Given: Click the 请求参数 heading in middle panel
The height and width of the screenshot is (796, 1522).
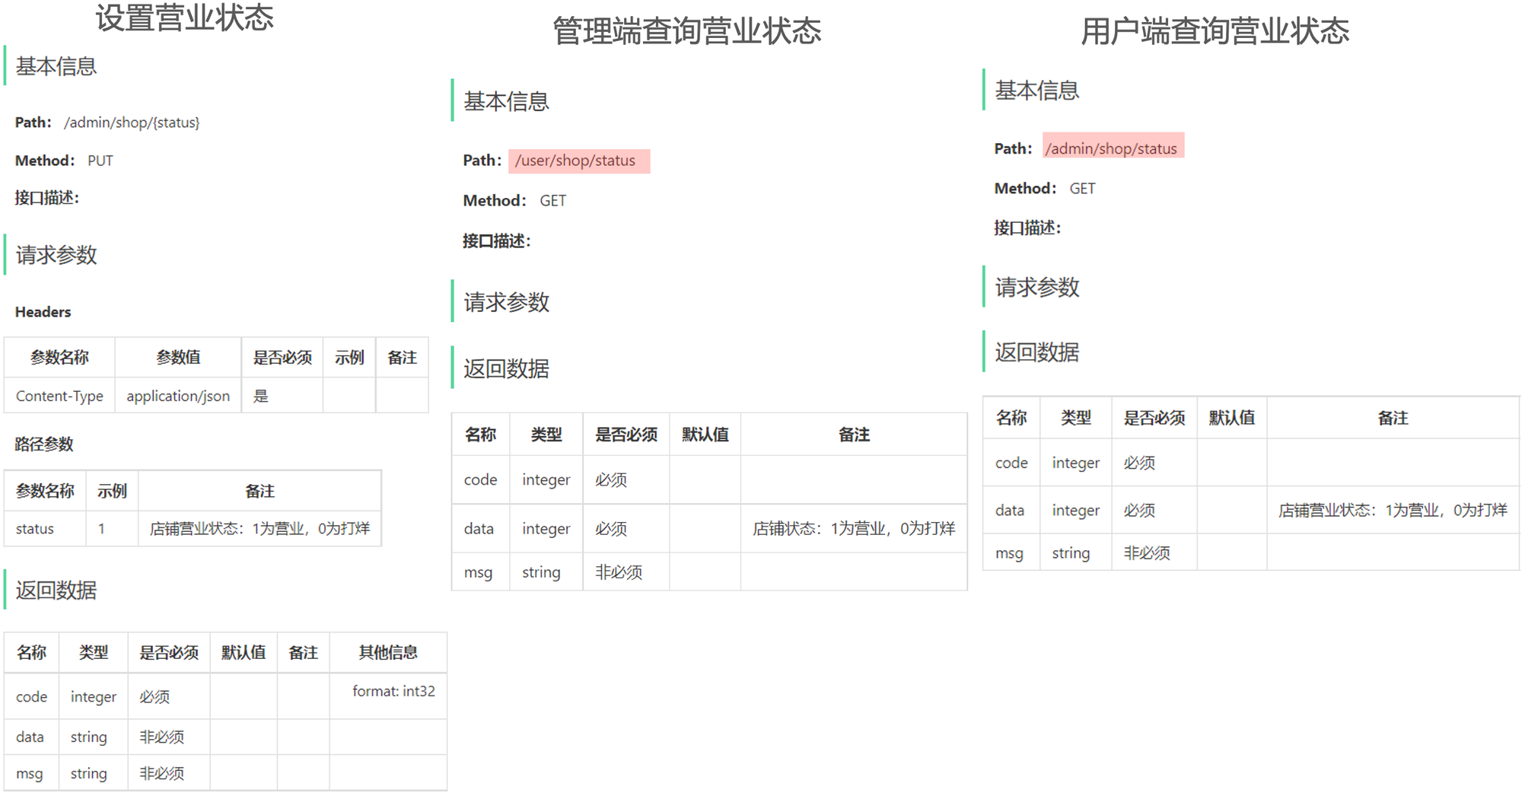Looking at the screenshot, I should click(x=507, y=302).
